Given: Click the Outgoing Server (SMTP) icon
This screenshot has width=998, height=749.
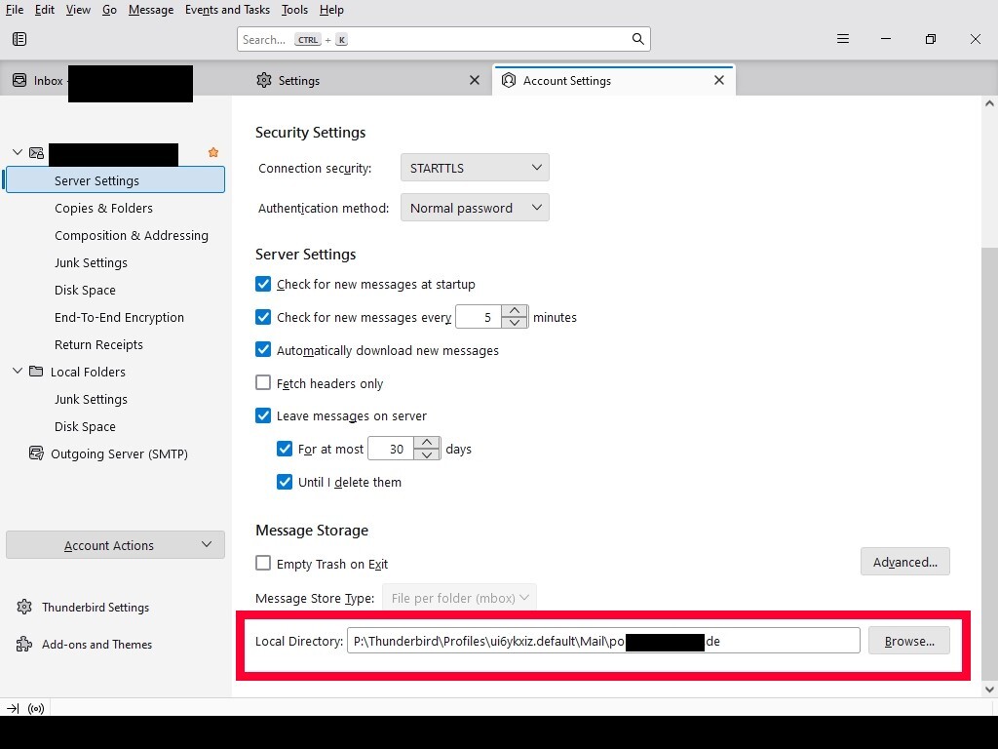Looking at the screenshot, I should pos(36,453).
